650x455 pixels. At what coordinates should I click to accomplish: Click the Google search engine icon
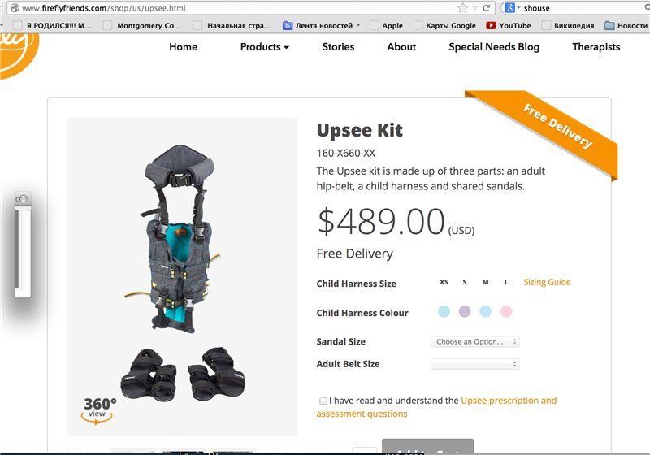(x=510, y=8)
